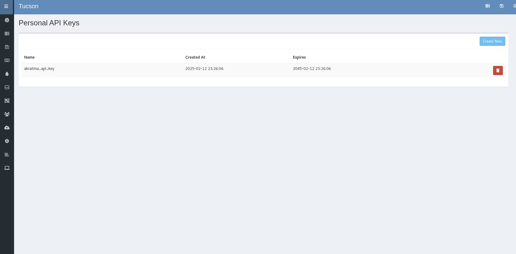The height and width of the screenshot is (254, 516).
Task: Click the top bar licenses floppy icon
Action: 502,6
